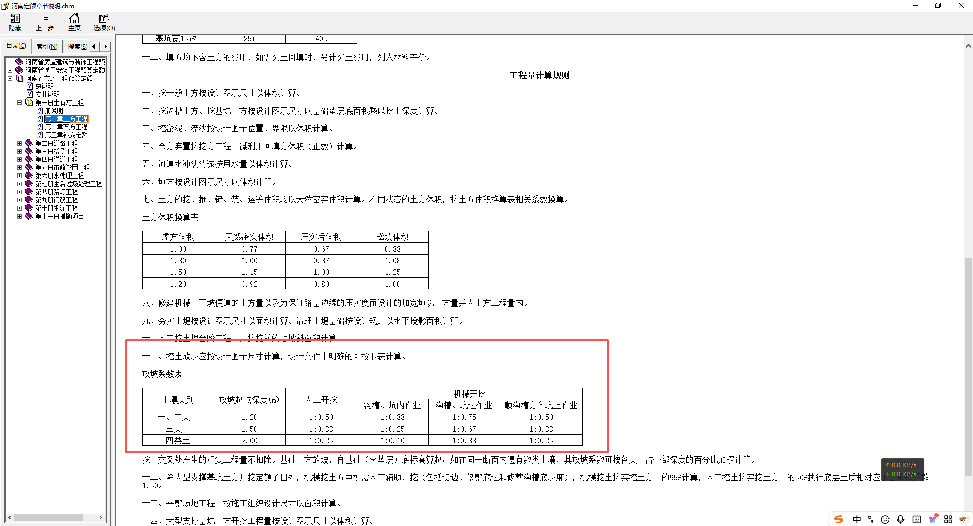Click the 主页 (Home) toolbar icon
973x526 pixels.
point(74,22)
